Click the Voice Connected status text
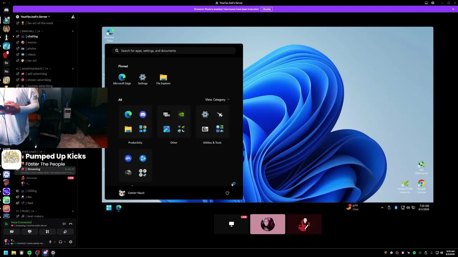Viewport: 458px width, 257px height. coord(21,222)
